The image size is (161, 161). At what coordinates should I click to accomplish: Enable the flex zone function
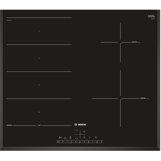click(x=70, y=137)
